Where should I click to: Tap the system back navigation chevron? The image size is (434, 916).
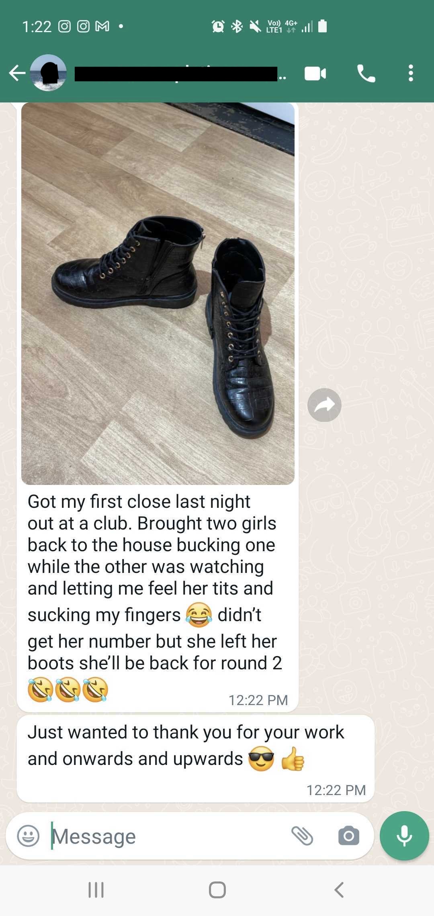pyautogui.click(x=339, y=890)
